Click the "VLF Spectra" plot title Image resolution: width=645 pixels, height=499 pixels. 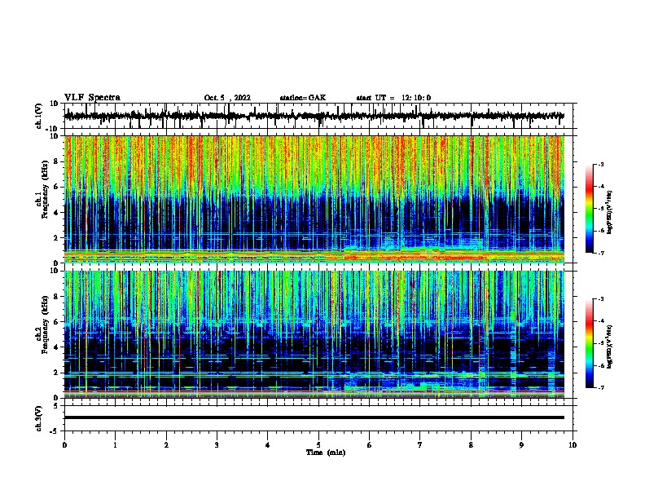(x=92, y=98)
